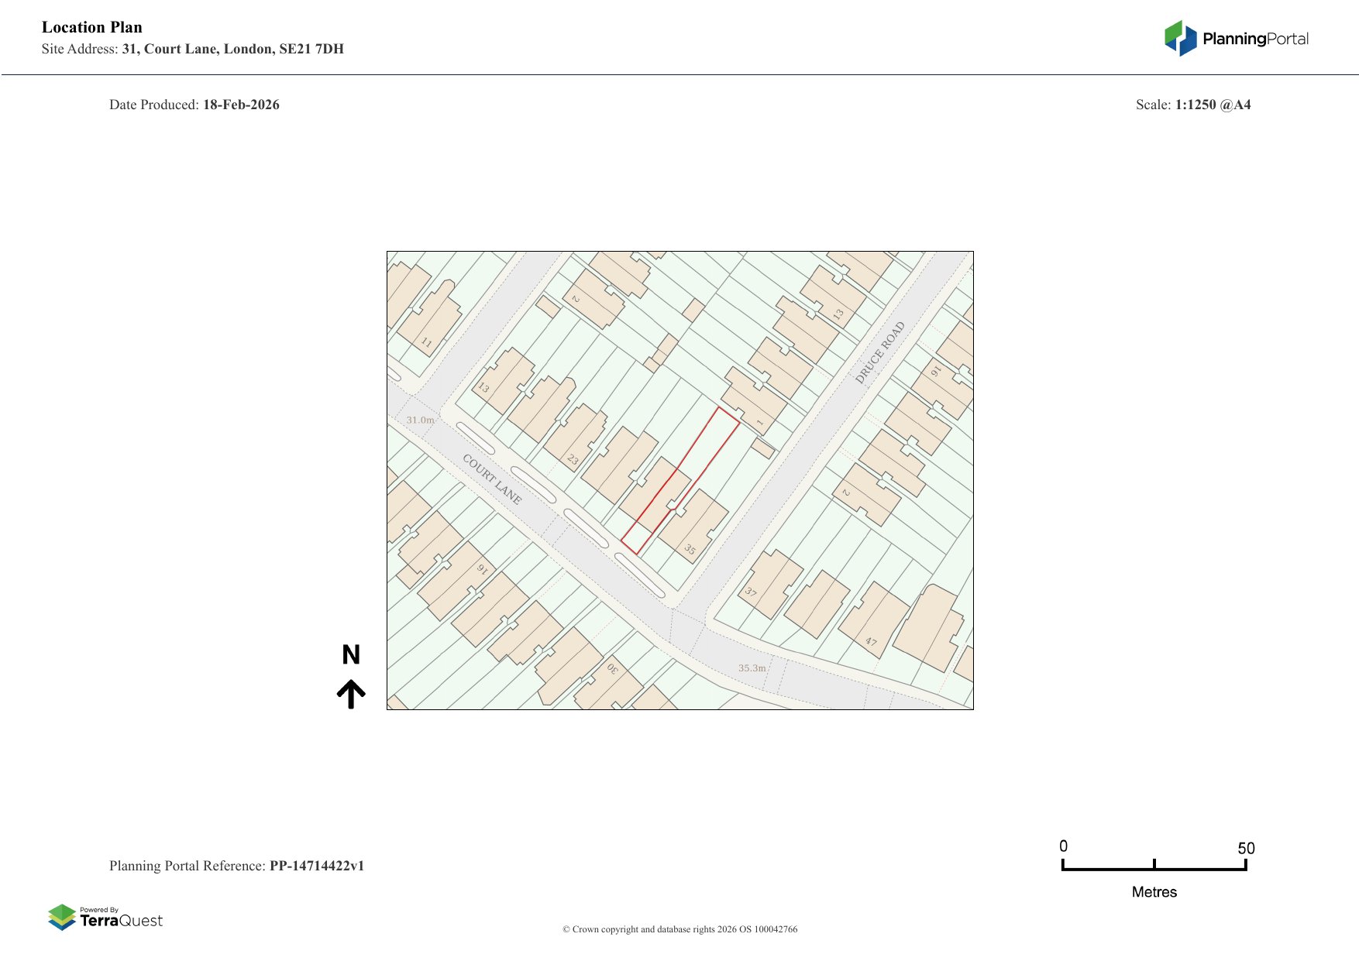Screen dimensions: 1359x961
Task: Click the Location Plan title
Action: tap(92, 27)
